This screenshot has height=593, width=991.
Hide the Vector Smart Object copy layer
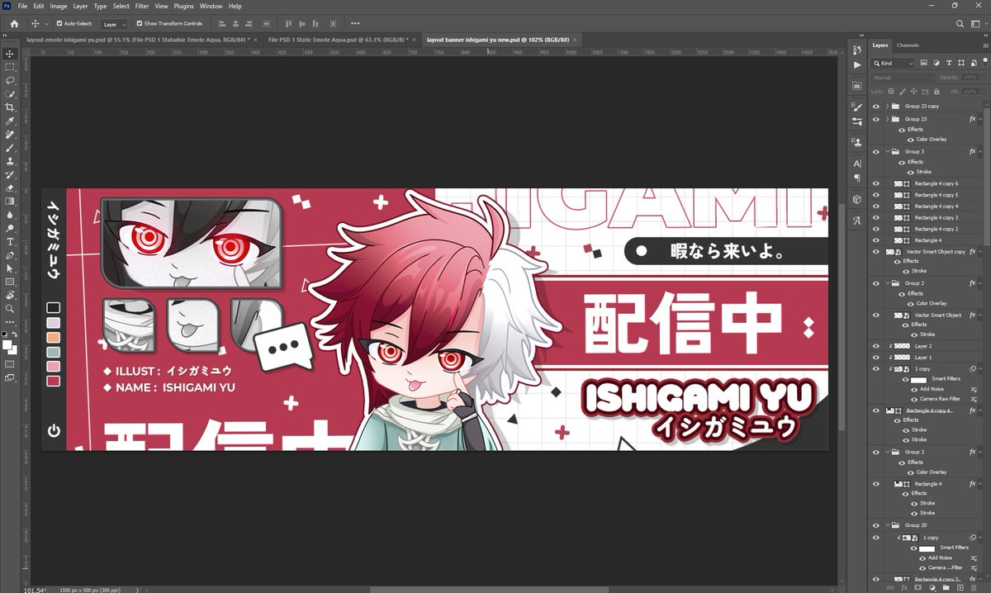[876, 251]
